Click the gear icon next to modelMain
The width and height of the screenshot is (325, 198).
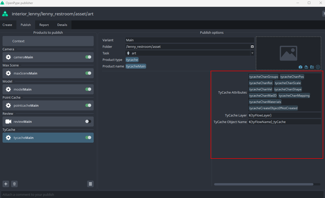pos(8,89)
